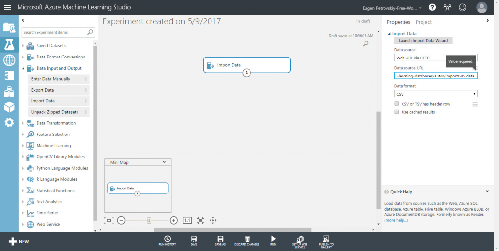
Task: Switch to the Properties tab
Action: click(398, 22)
